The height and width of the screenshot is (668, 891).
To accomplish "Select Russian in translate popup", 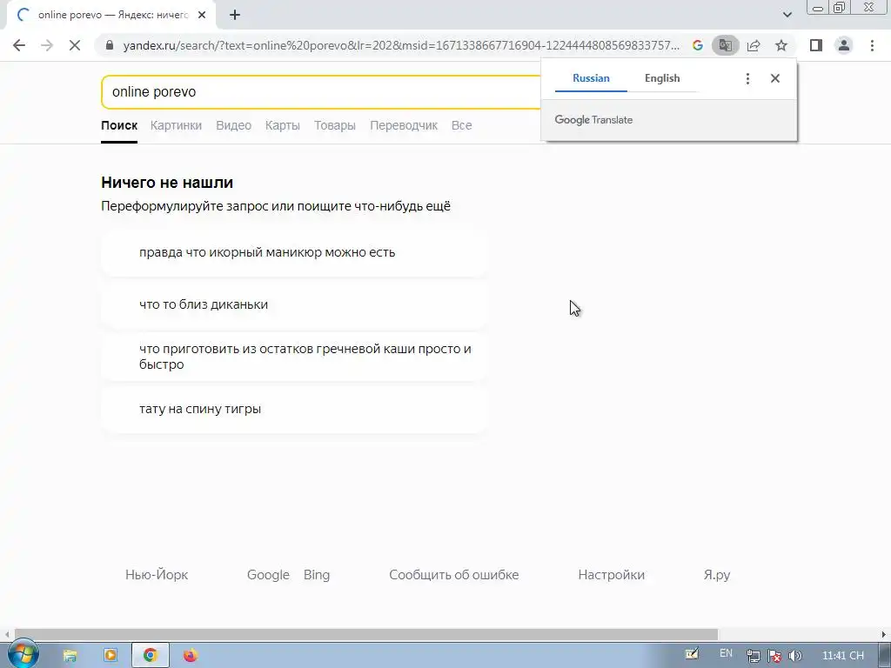I will point(591,78).
